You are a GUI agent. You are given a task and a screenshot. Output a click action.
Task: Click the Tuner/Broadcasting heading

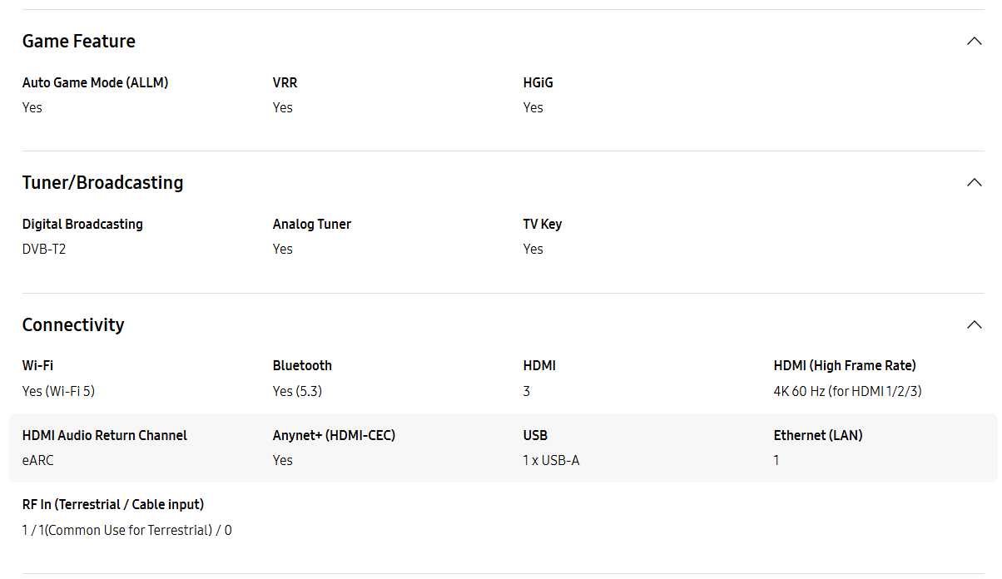tap(103, 182)
